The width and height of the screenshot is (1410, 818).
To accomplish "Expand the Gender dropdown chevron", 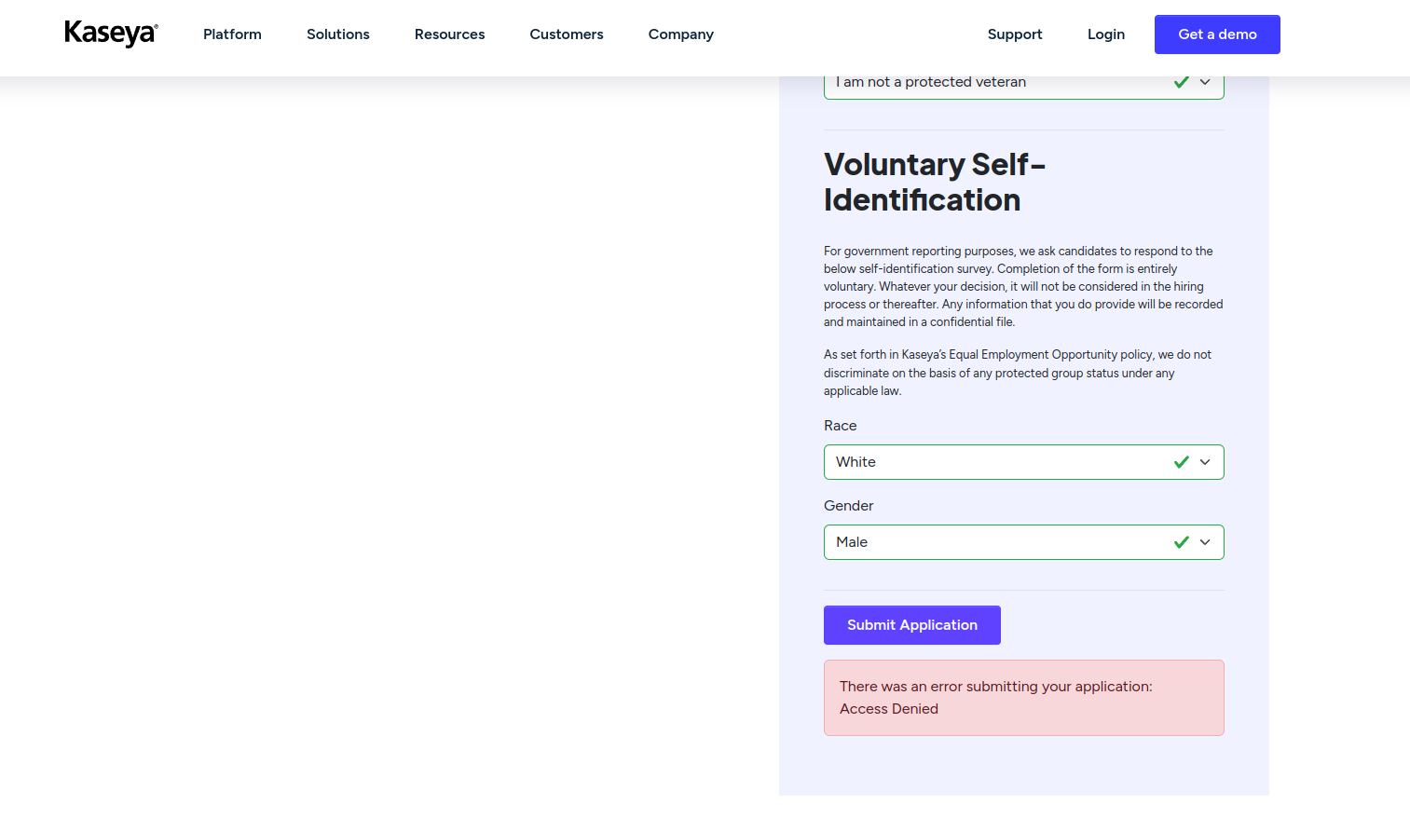I will tap(1205, 542).
